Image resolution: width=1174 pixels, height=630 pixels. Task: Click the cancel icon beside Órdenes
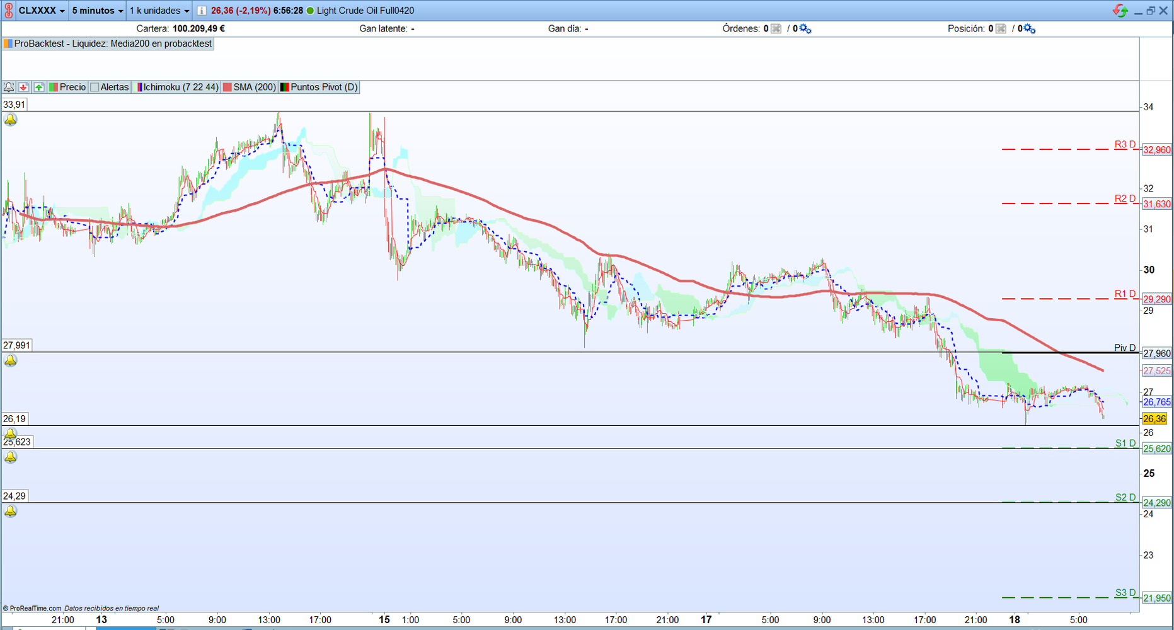776,28
